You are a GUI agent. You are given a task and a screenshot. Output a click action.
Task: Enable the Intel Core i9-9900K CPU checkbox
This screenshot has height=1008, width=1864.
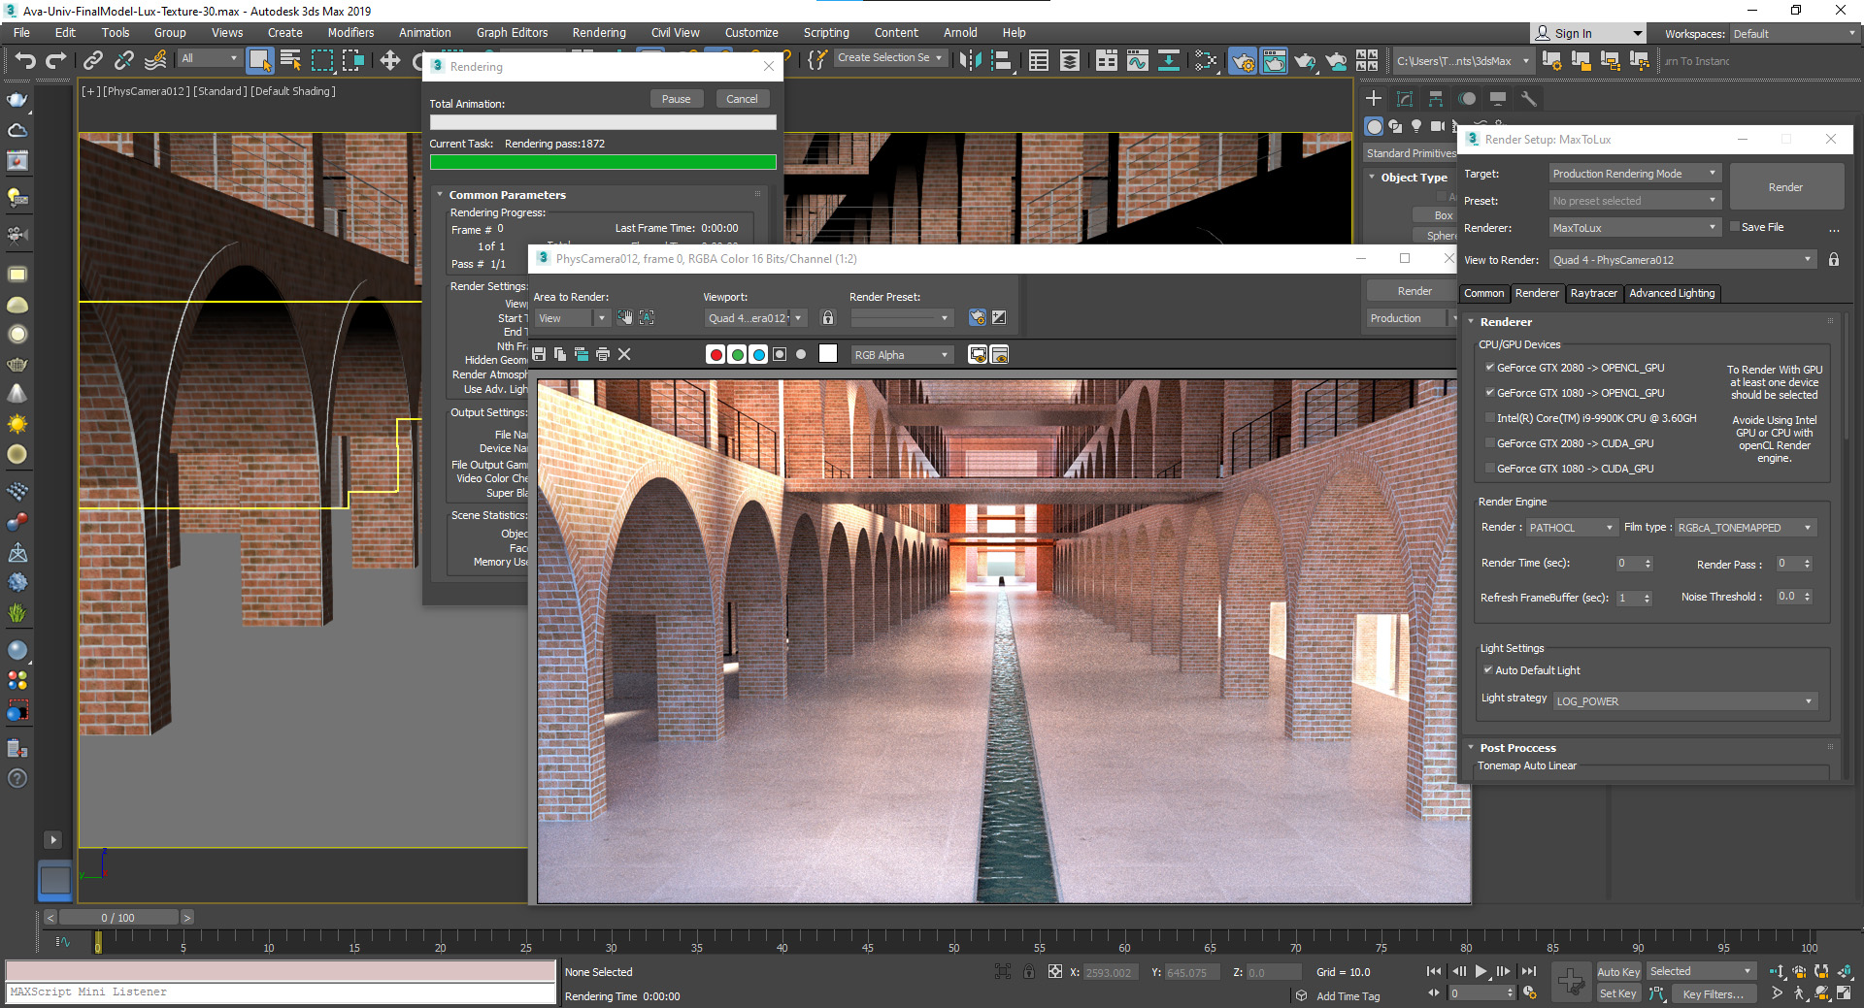(x=1489, y=418)
